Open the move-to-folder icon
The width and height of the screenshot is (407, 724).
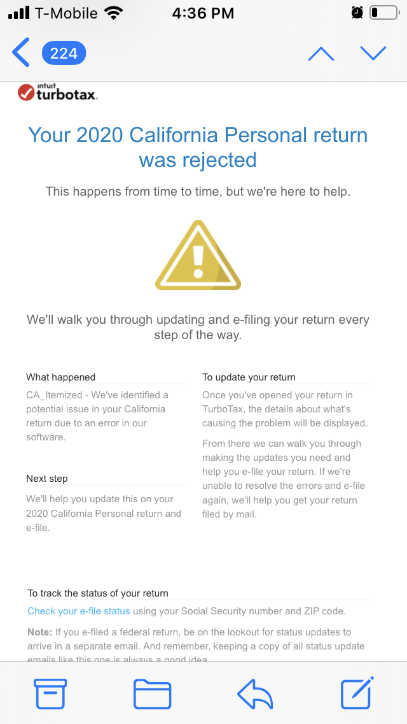coord(153,693)
